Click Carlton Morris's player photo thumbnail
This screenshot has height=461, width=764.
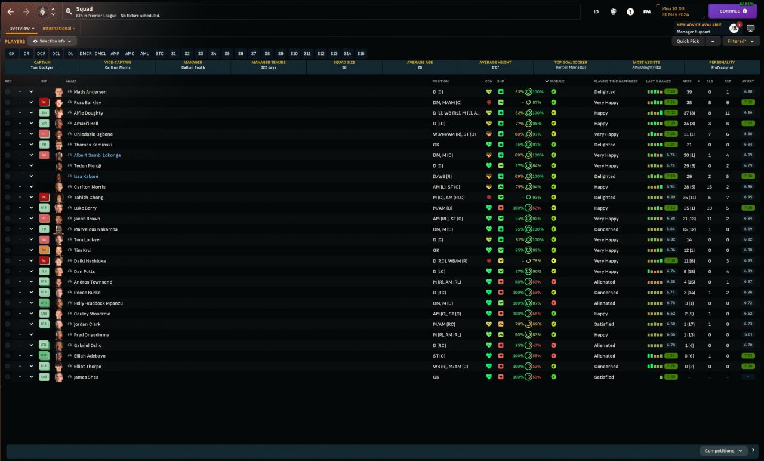click(x=58, y=187)
